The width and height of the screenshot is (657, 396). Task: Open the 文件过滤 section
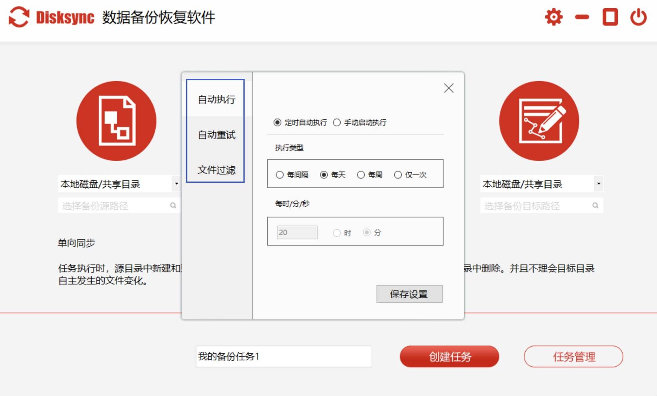point(216,170)
